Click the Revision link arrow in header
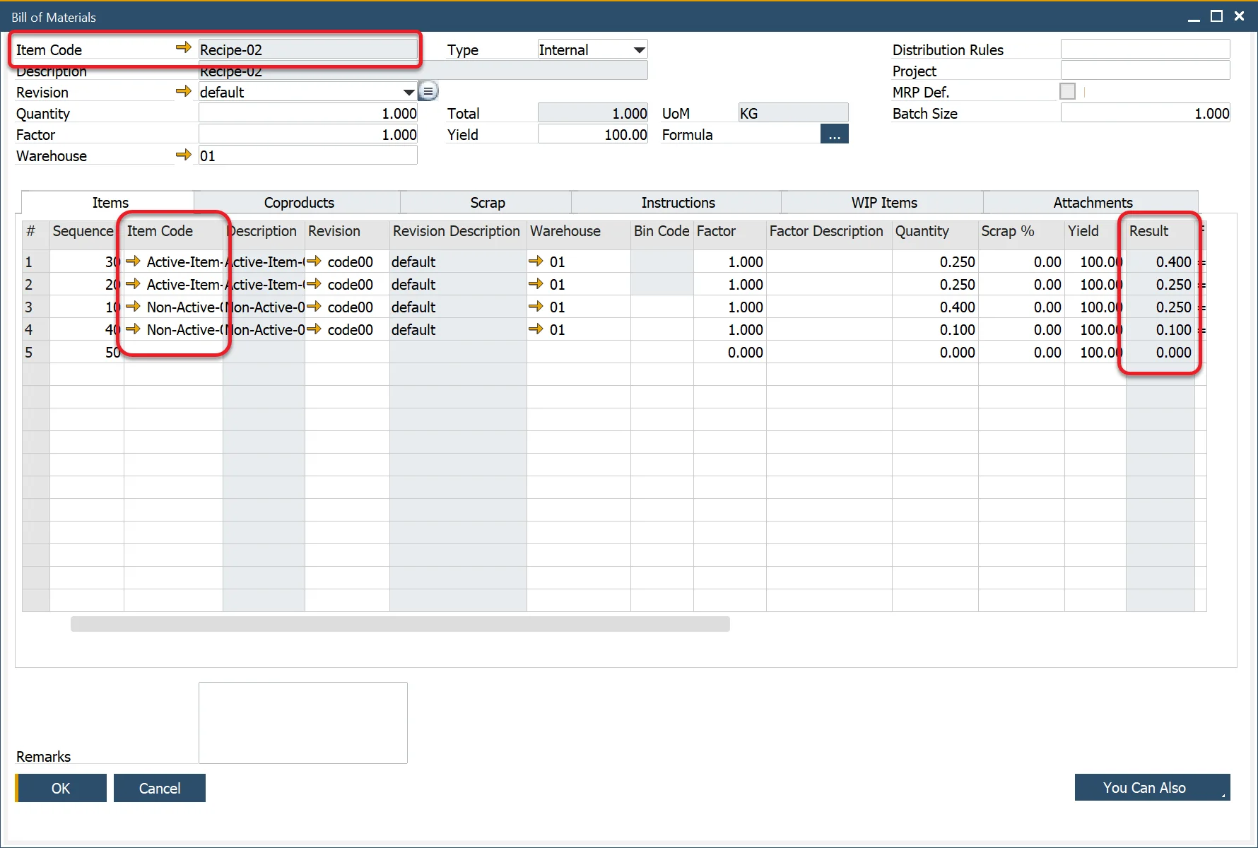1258x848 pixels. tap(183, 91)
